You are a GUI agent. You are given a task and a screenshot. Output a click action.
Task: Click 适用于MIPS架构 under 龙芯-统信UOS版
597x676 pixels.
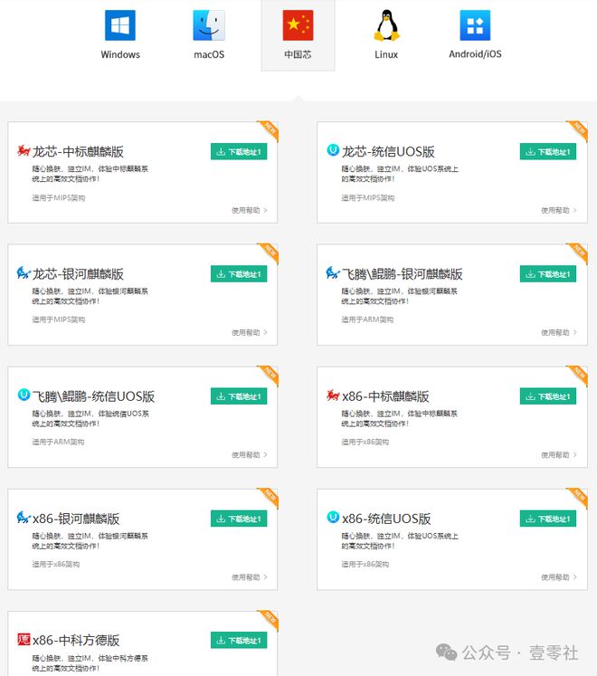tap(367, 198)
